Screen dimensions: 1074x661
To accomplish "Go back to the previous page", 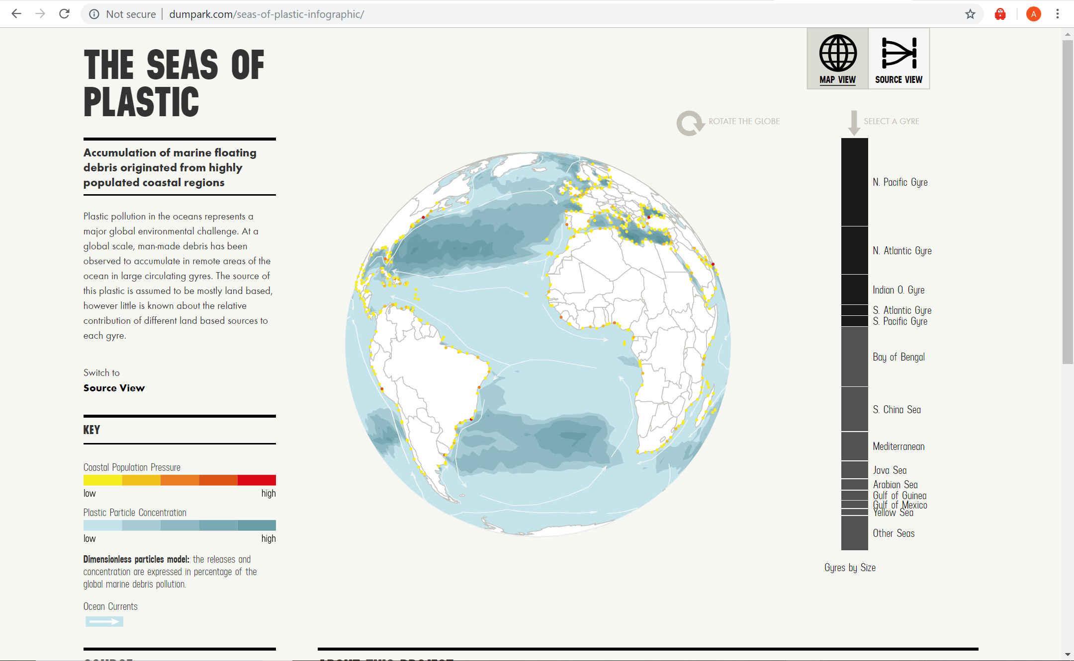I will pyautogui.click(x=16, y=14).
